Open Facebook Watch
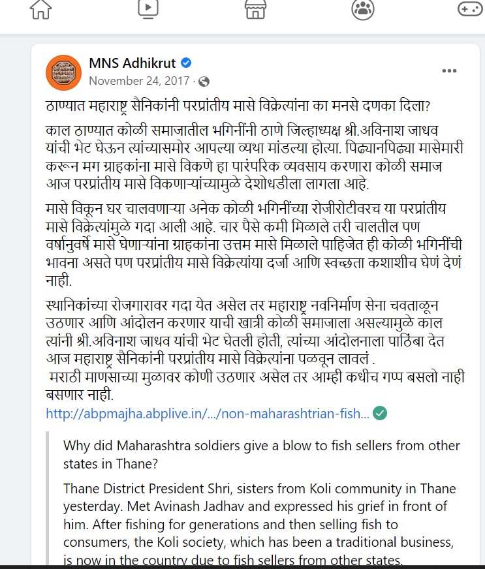 (148, 10)
